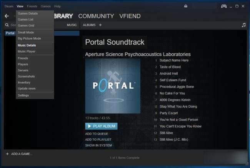Screen dimensions: 250x168
Task: Play track Stop What You Are Doing
Action: [178, 107]
